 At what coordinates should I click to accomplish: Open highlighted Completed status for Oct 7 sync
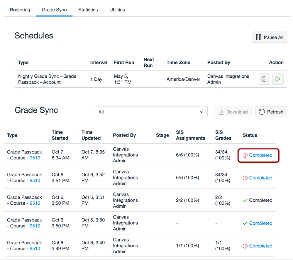point(260,155)
